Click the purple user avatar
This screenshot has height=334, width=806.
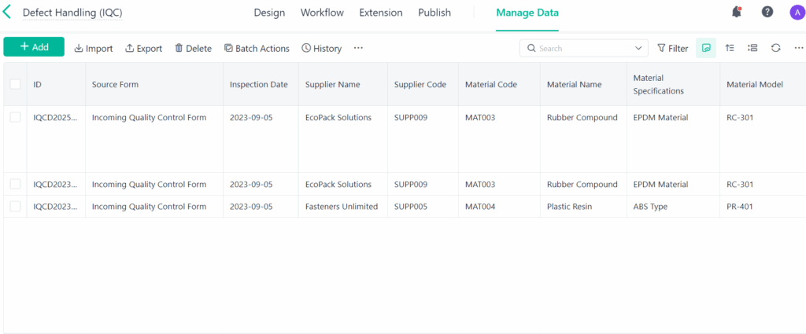pyautogui.click(x=796, y=12)
